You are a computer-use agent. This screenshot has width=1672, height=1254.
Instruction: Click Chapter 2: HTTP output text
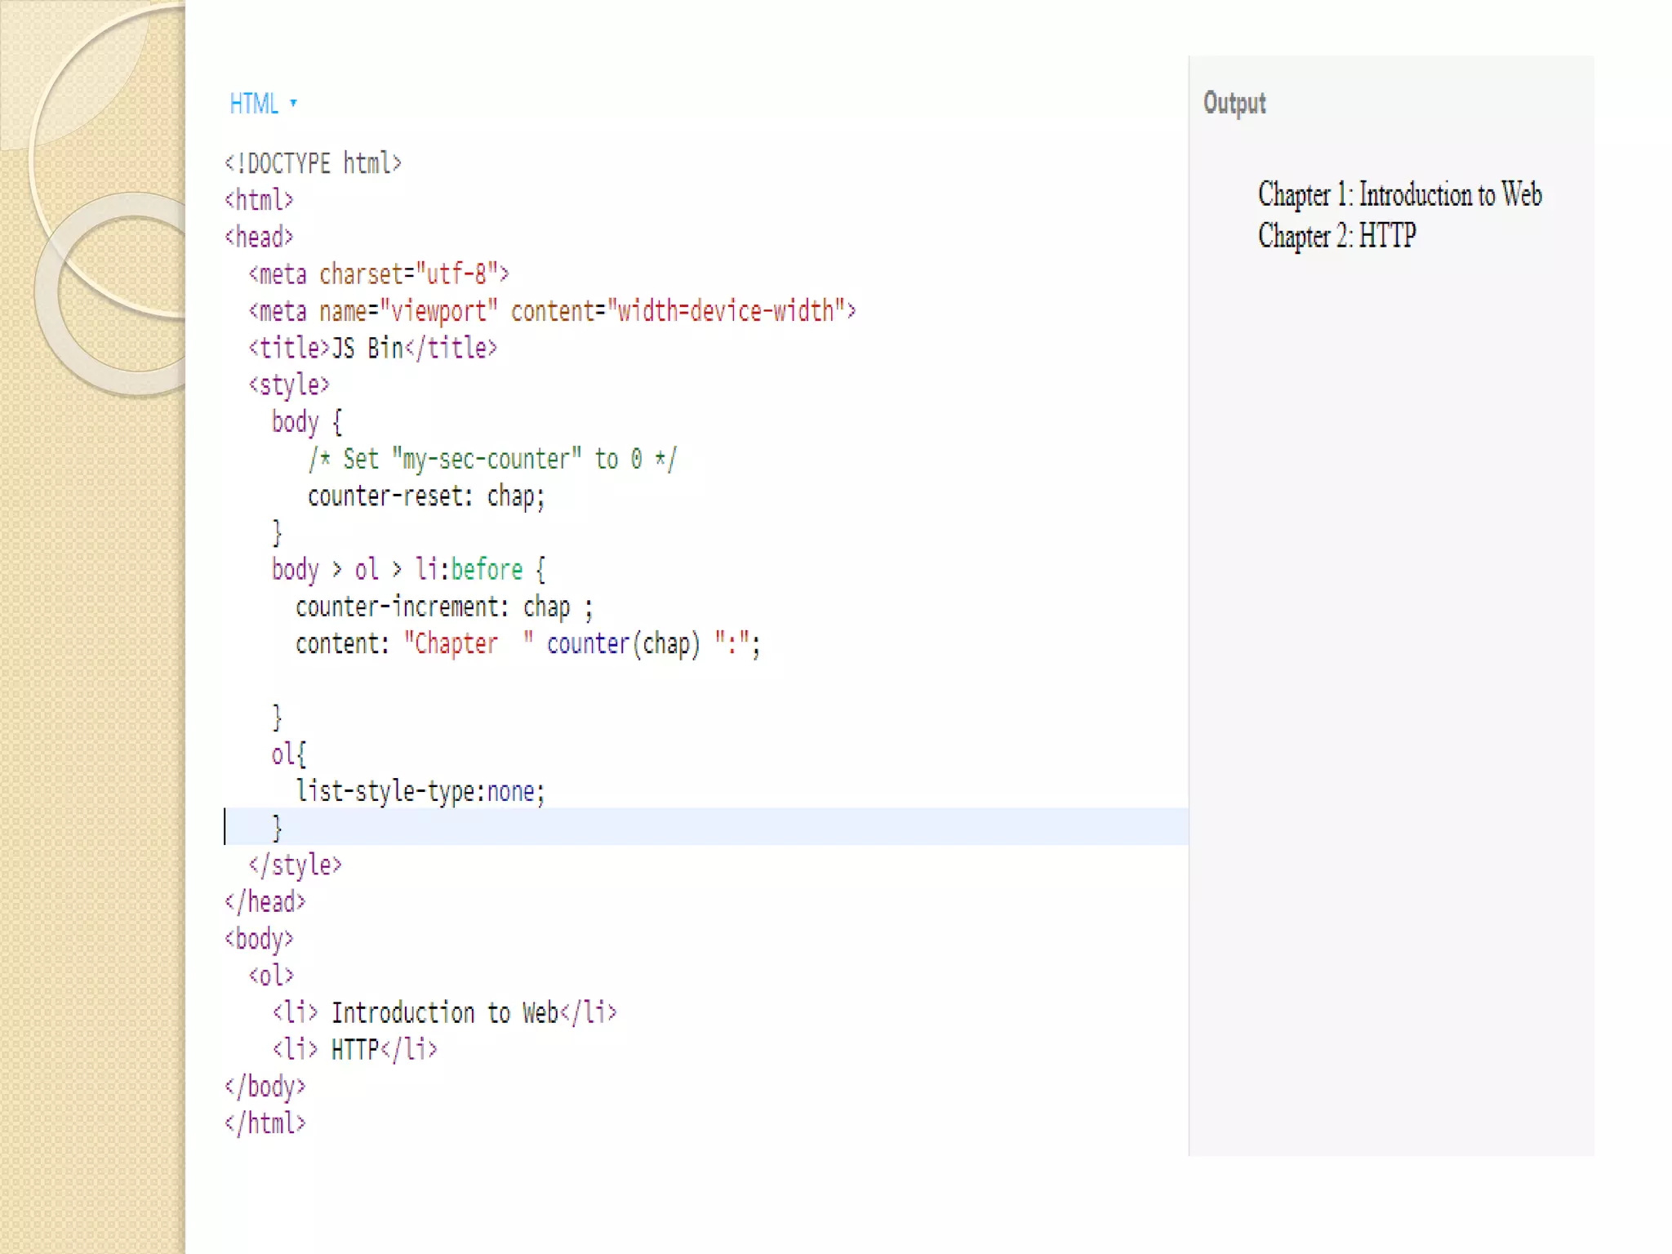point(1336,236)
